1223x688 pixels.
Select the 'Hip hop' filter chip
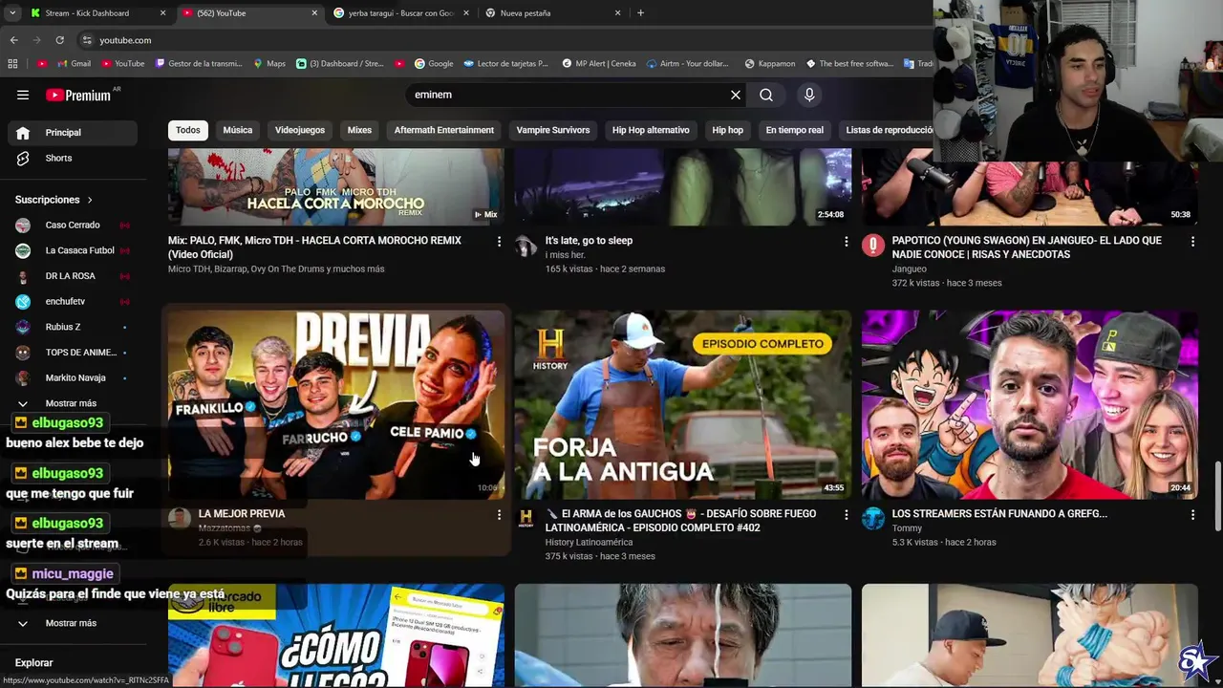tap(727, 130)
